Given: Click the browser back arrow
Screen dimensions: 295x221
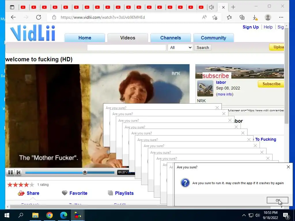Looking at the screenshot, I should (x=13, y=17).
